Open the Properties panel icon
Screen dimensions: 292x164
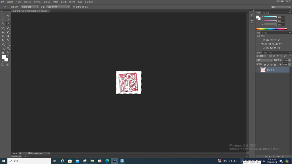pyautogui.click(x=252, y=21)
